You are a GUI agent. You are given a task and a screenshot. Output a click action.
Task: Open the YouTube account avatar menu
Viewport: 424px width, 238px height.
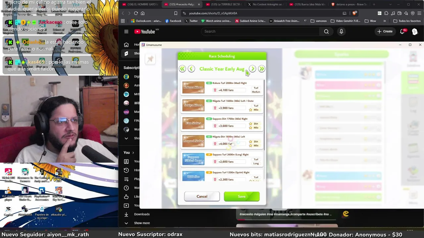pos(415,31)
